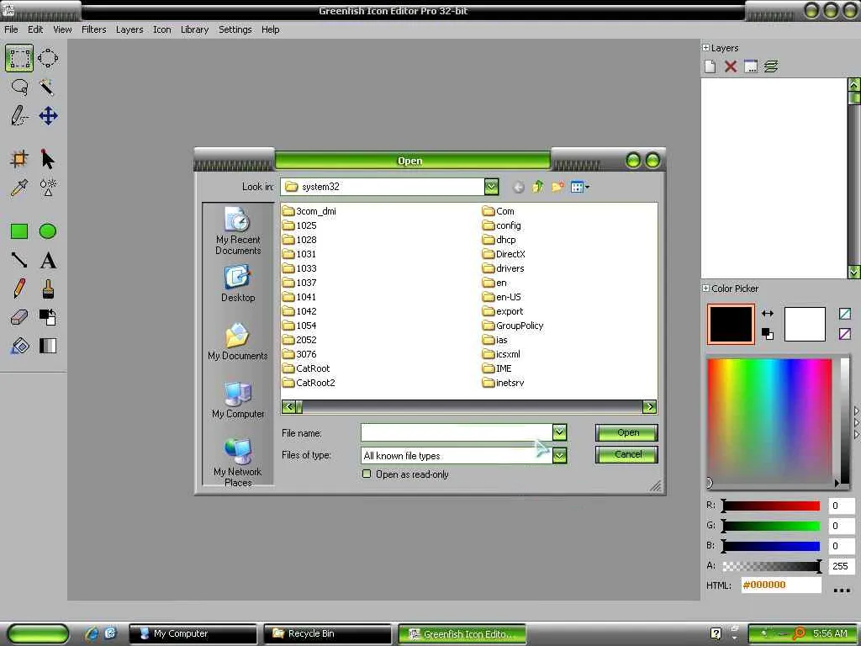Click the red R channel slider

click(772, 506)
